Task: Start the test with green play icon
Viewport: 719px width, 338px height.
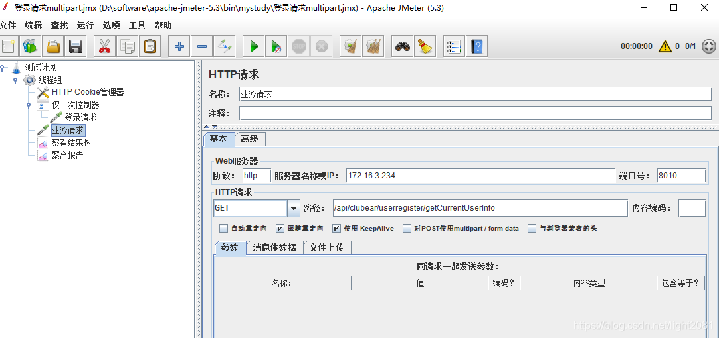Action: pyautogui.click(x=254, y=46)
